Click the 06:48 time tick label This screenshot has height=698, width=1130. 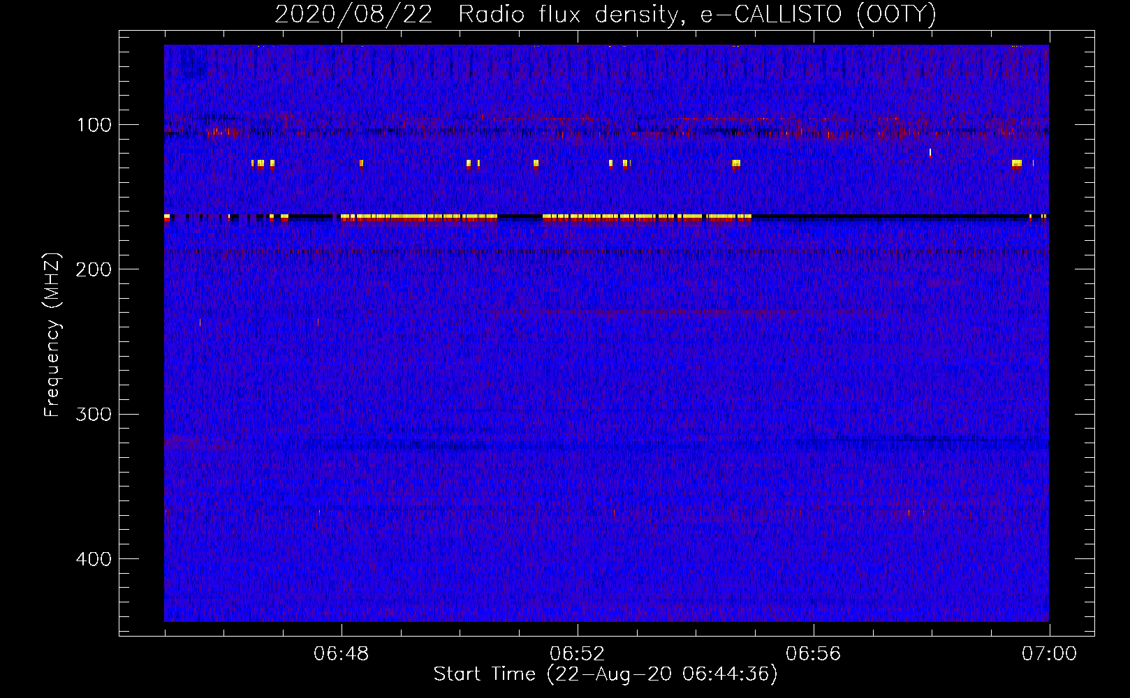coord(342,654)
